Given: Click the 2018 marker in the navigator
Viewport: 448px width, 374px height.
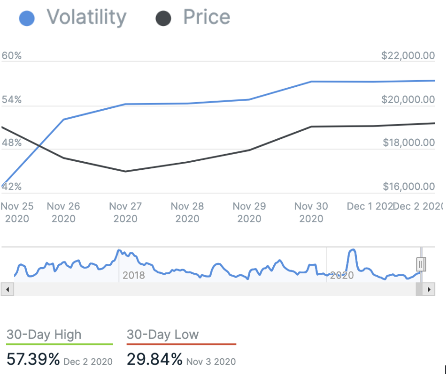Looking at the screenshot, I should tap(134, 276).
